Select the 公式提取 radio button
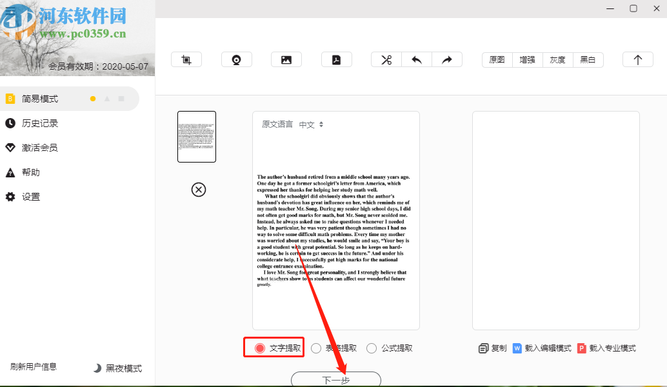 372,348
